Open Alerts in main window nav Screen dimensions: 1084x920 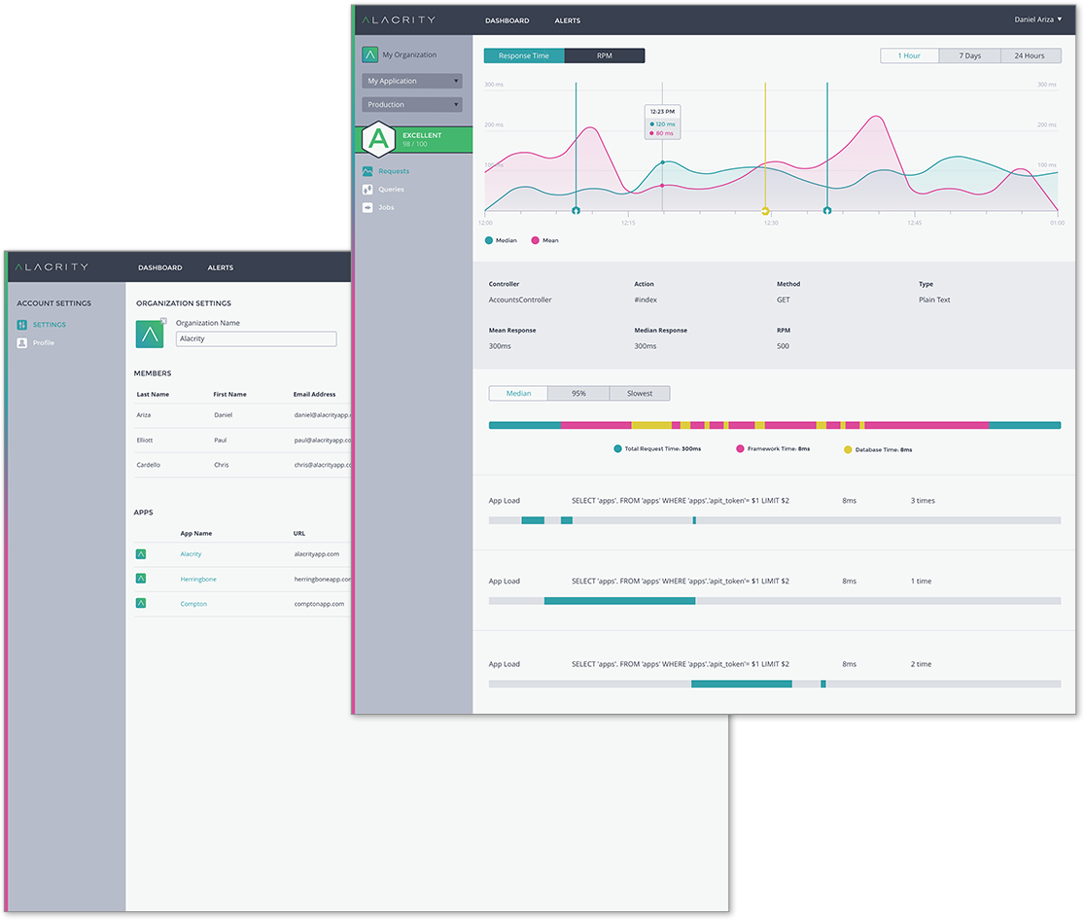tap(568, 20)
